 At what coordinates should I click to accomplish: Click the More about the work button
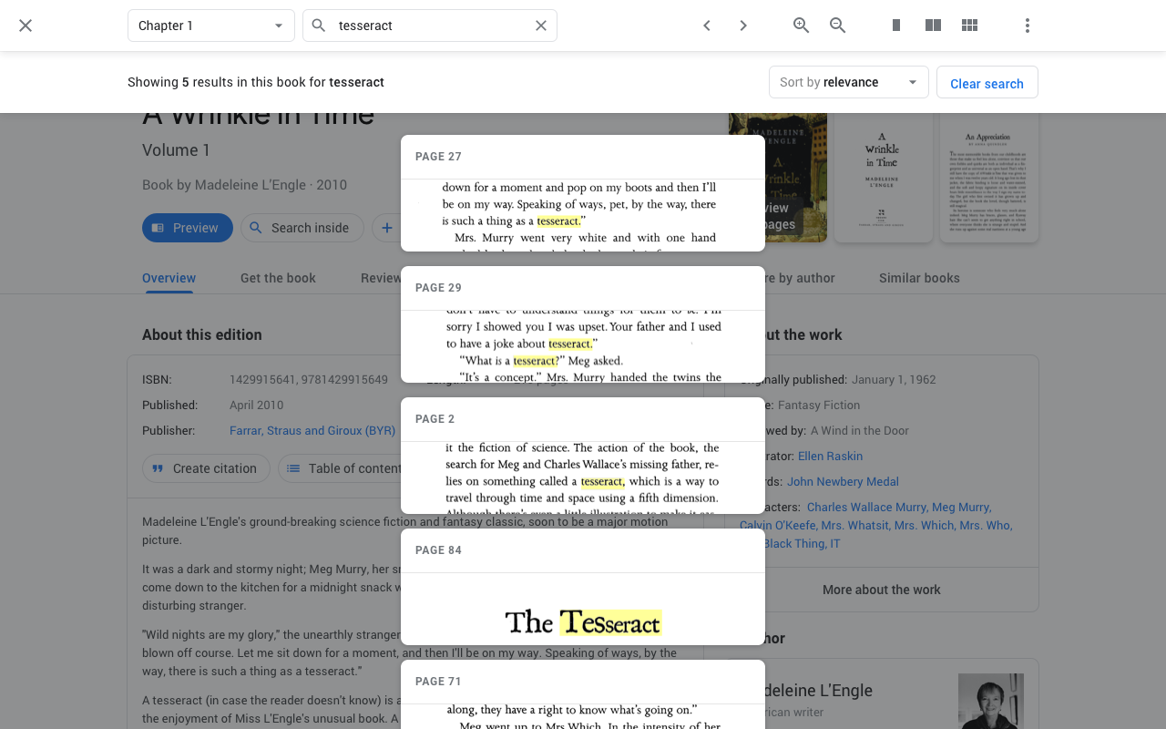pyautogui.click(x=881, y=589)
